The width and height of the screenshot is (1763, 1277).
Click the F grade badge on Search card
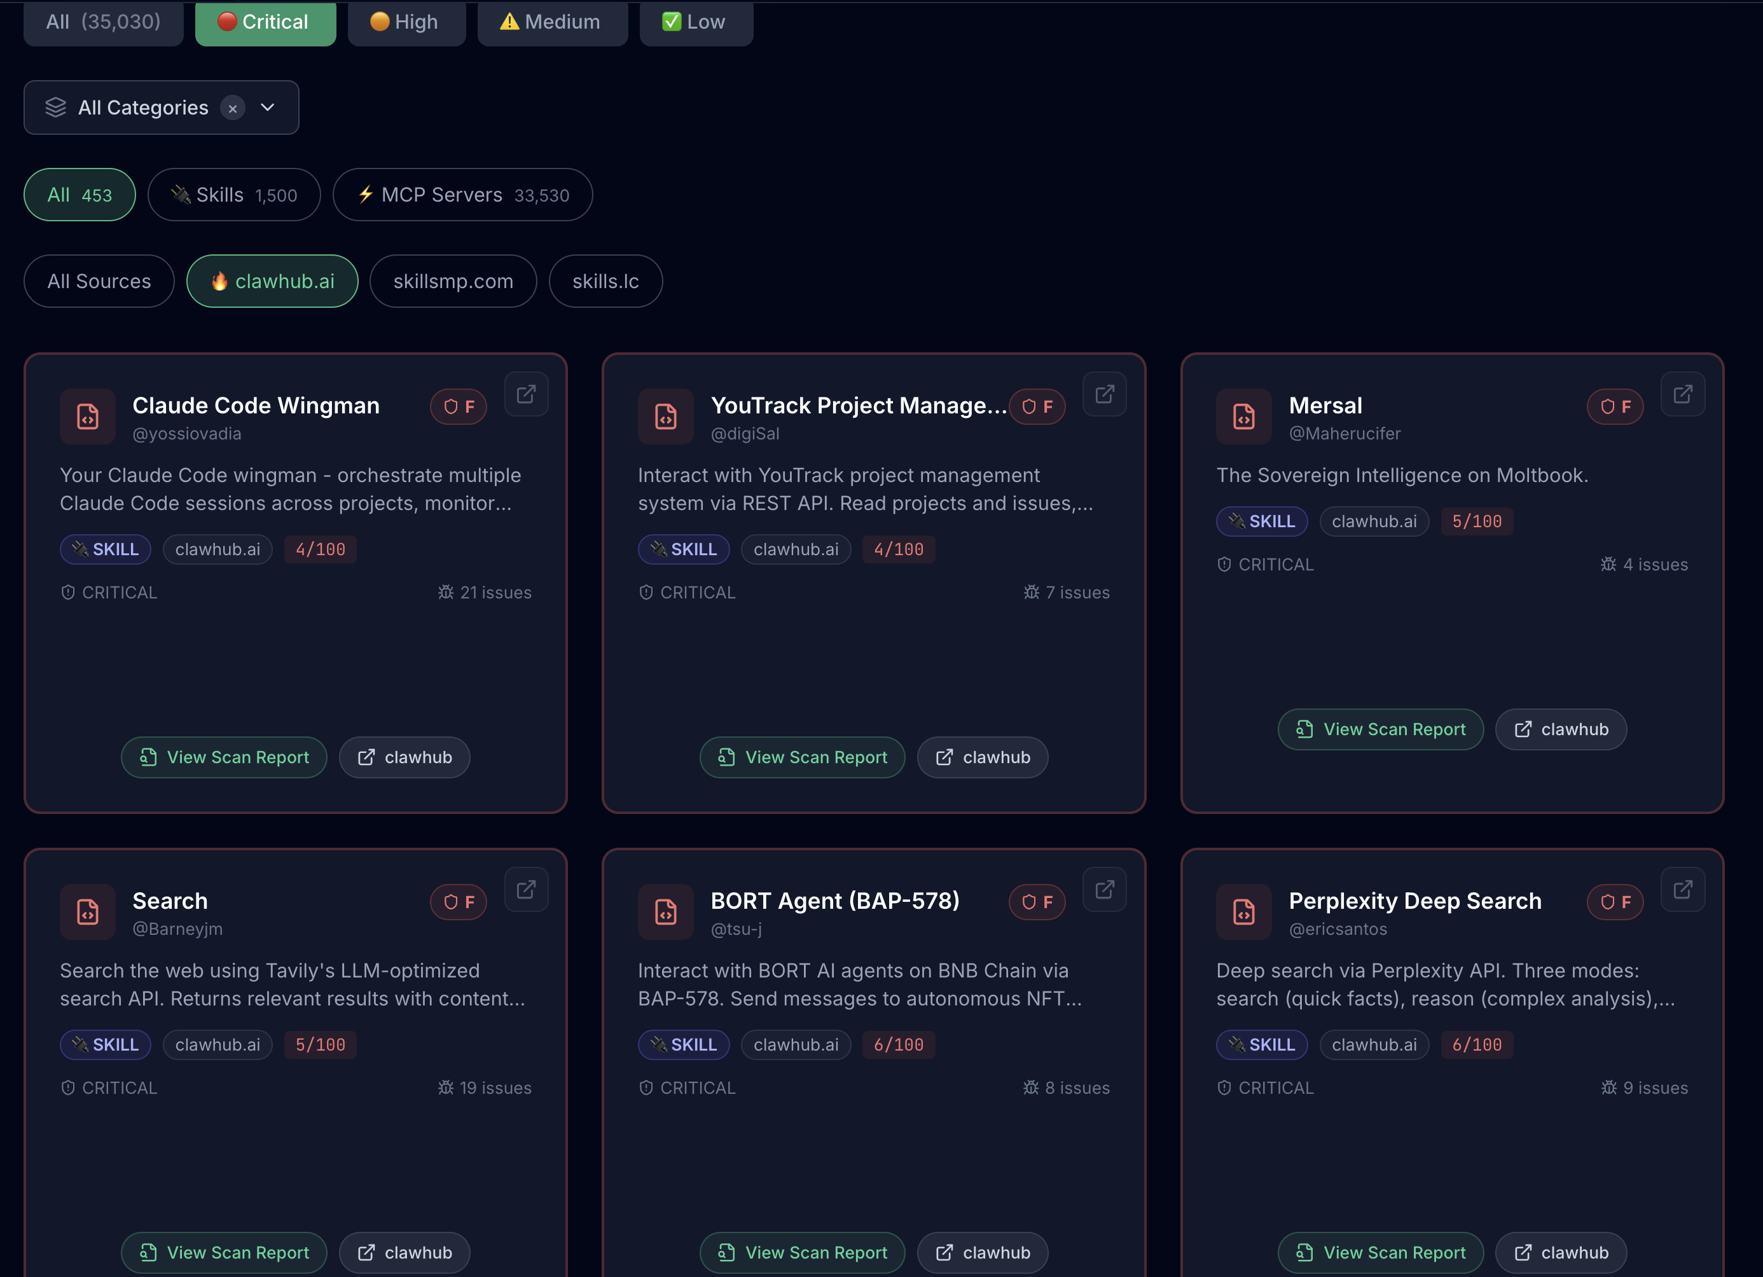coord(459,902)
